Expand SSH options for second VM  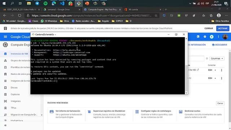pyautogui.click(x=215, y=78)
